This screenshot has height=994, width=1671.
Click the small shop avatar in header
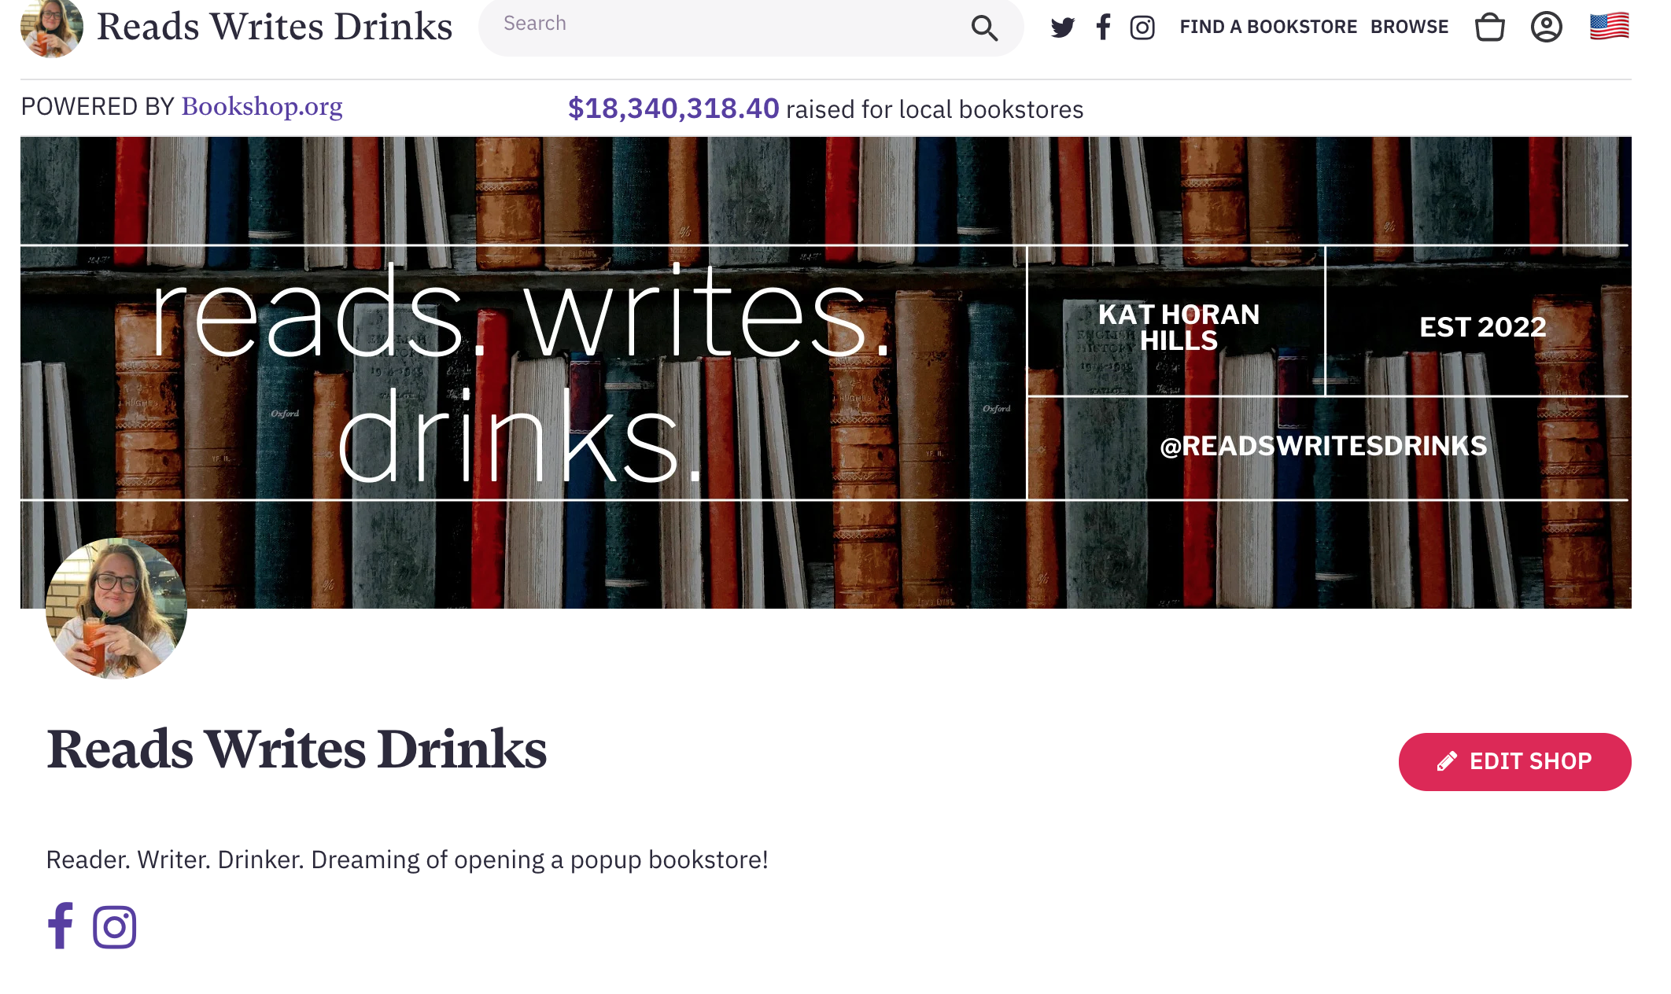51,28
